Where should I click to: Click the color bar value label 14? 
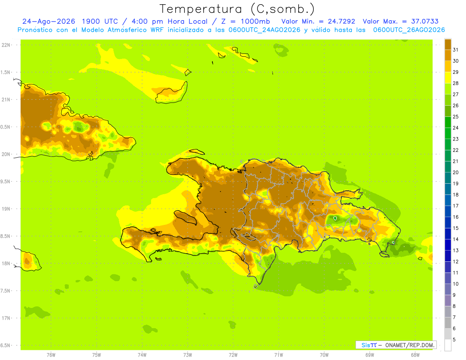tap(456, 239)
